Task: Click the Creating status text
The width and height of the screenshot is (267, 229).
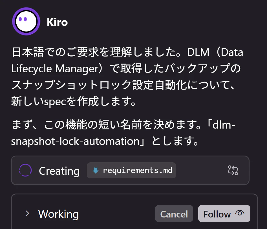Action: pos(59,171)
